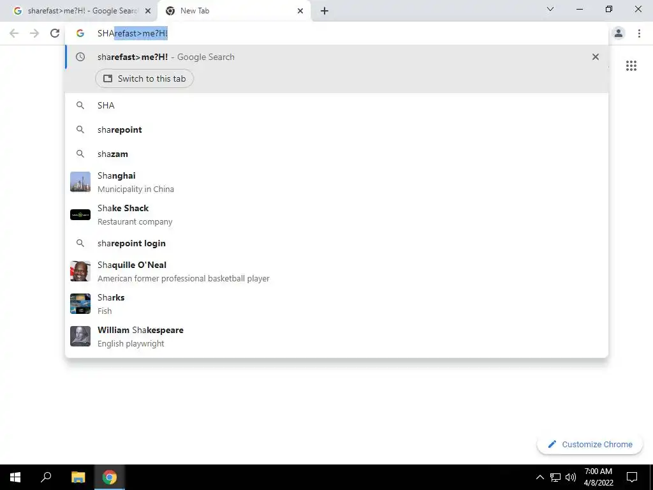
Task: Click the magnifier icon beside sharepoint login
Action: point(80,243)
